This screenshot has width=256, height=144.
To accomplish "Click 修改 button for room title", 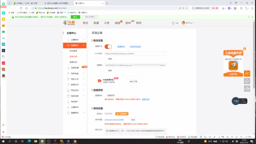I will (x=133, y=120).
